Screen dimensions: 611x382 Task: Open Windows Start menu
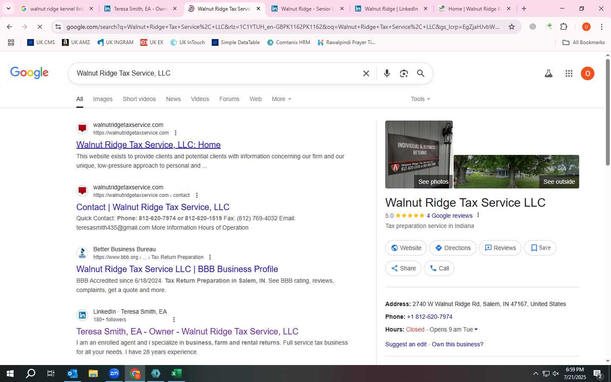point(10,374)
